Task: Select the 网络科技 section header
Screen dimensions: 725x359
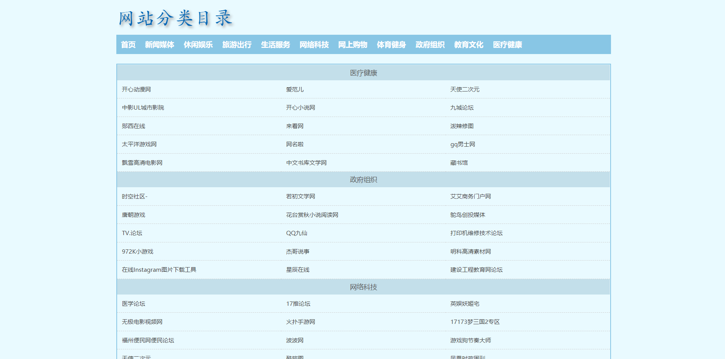Action: (363, 287)
